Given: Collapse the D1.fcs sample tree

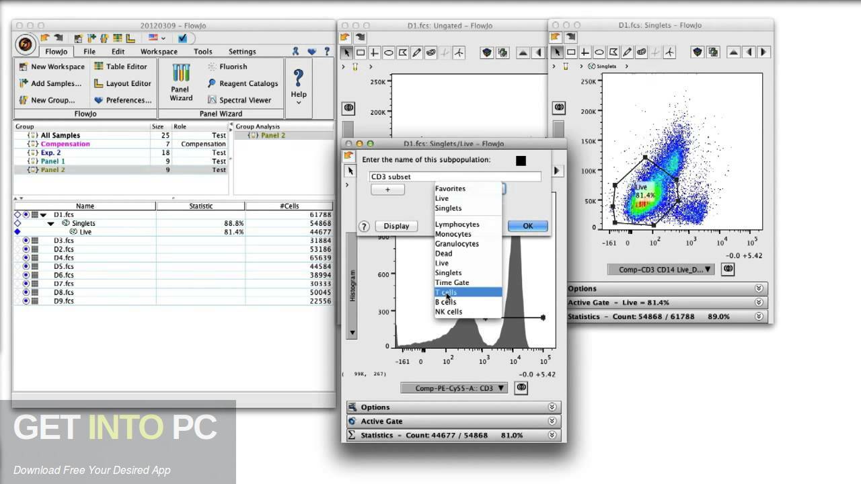Looking at the screenshot, I should (44, 215).
